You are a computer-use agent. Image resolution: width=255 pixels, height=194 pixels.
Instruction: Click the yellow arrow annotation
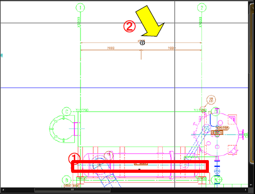coord(150,21)
